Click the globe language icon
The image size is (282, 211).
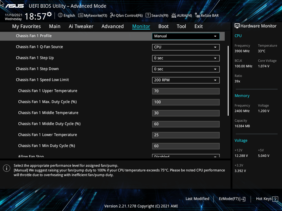tap(60, 15)
